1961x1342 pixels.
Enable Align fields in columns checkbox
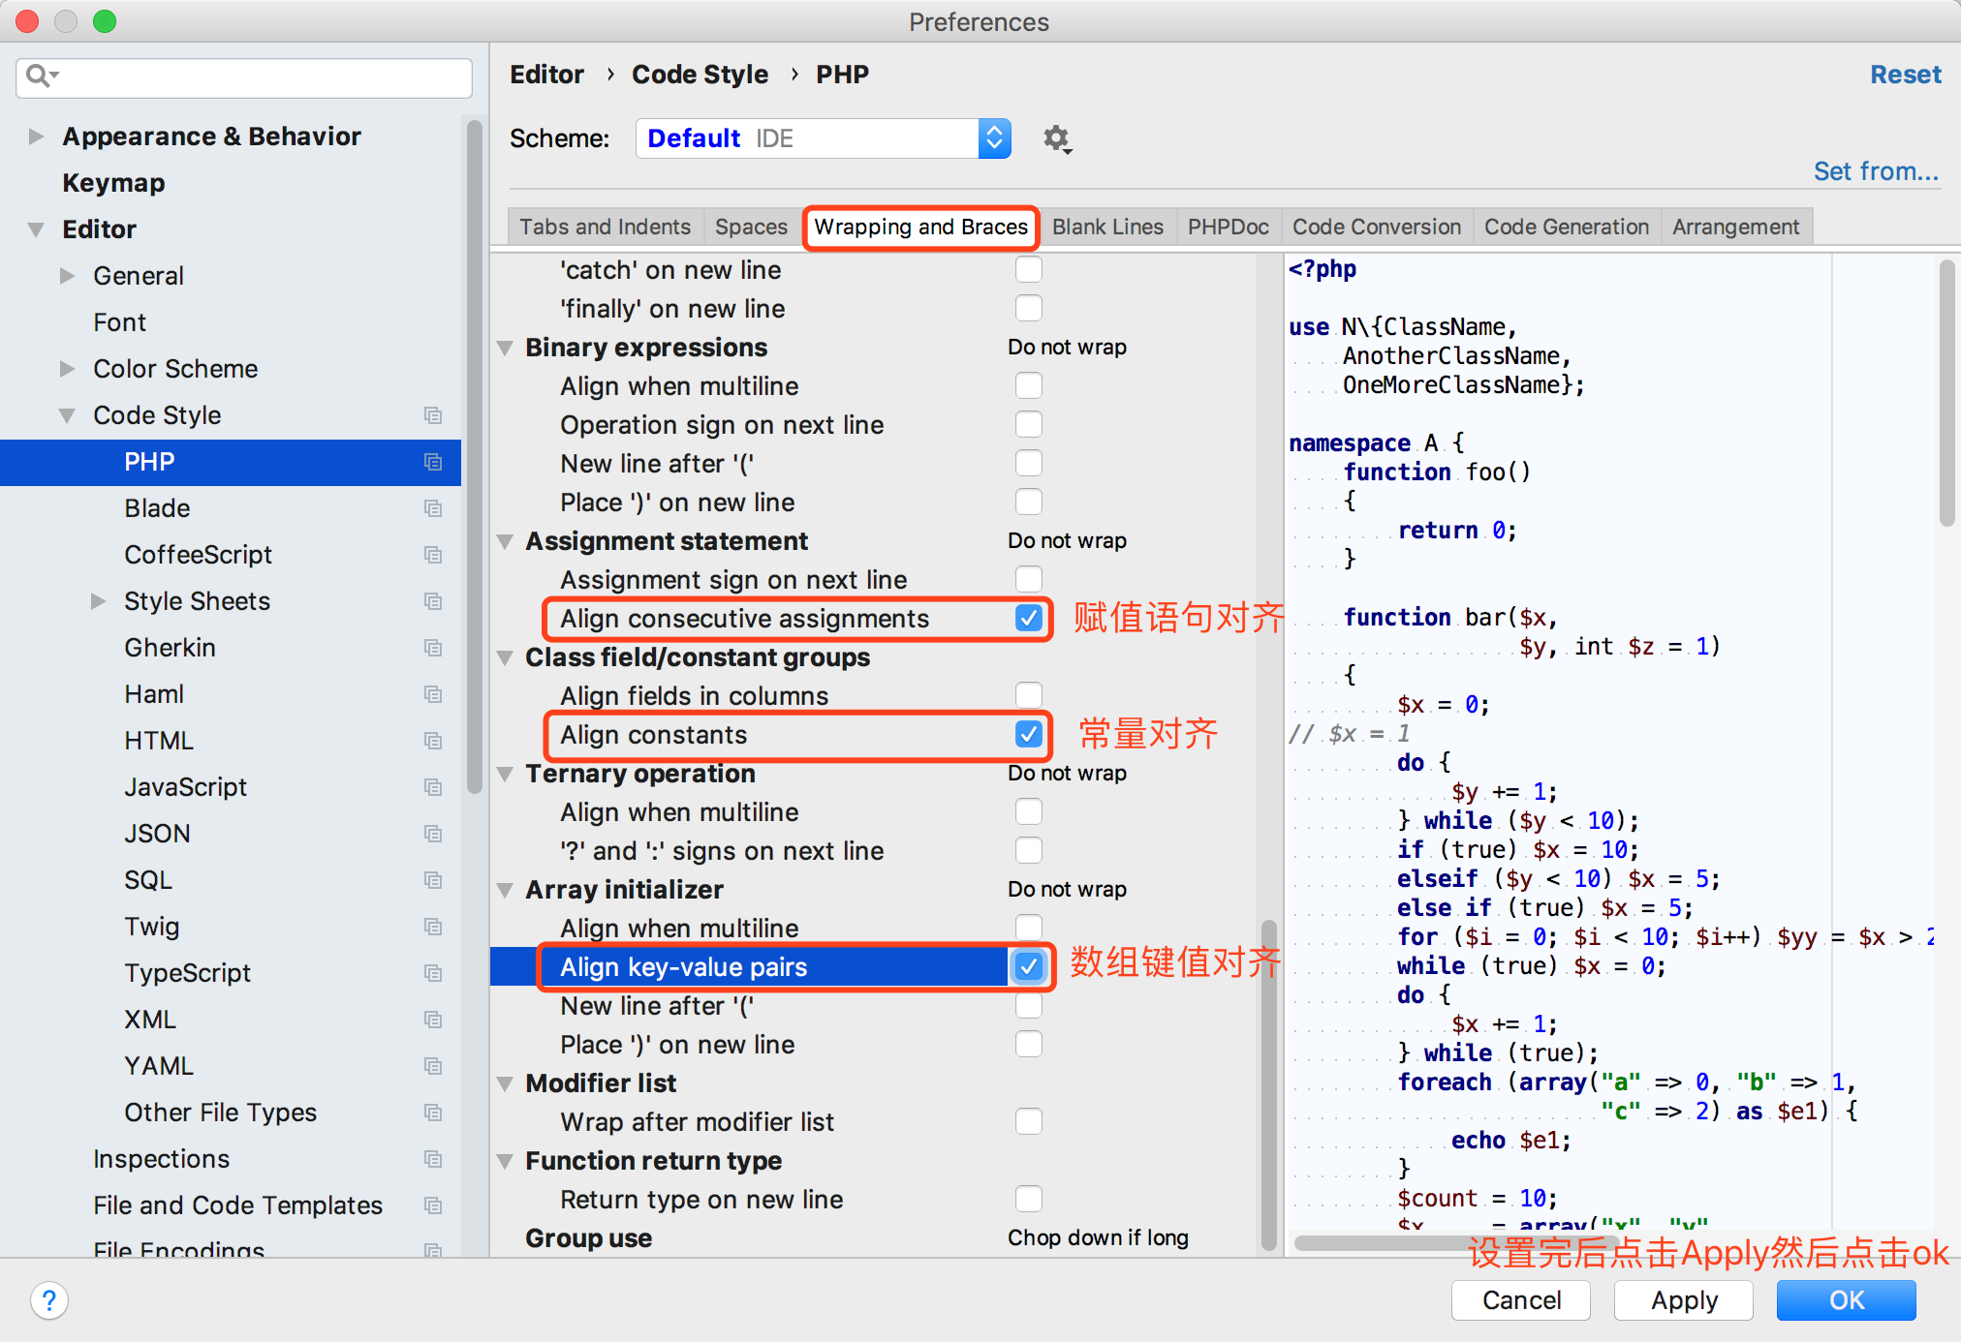(x=1029, y=695)
